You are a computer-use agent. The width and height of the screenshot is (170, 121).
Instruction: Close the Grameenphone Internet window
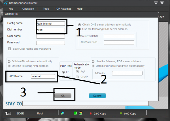coord(162,3)
